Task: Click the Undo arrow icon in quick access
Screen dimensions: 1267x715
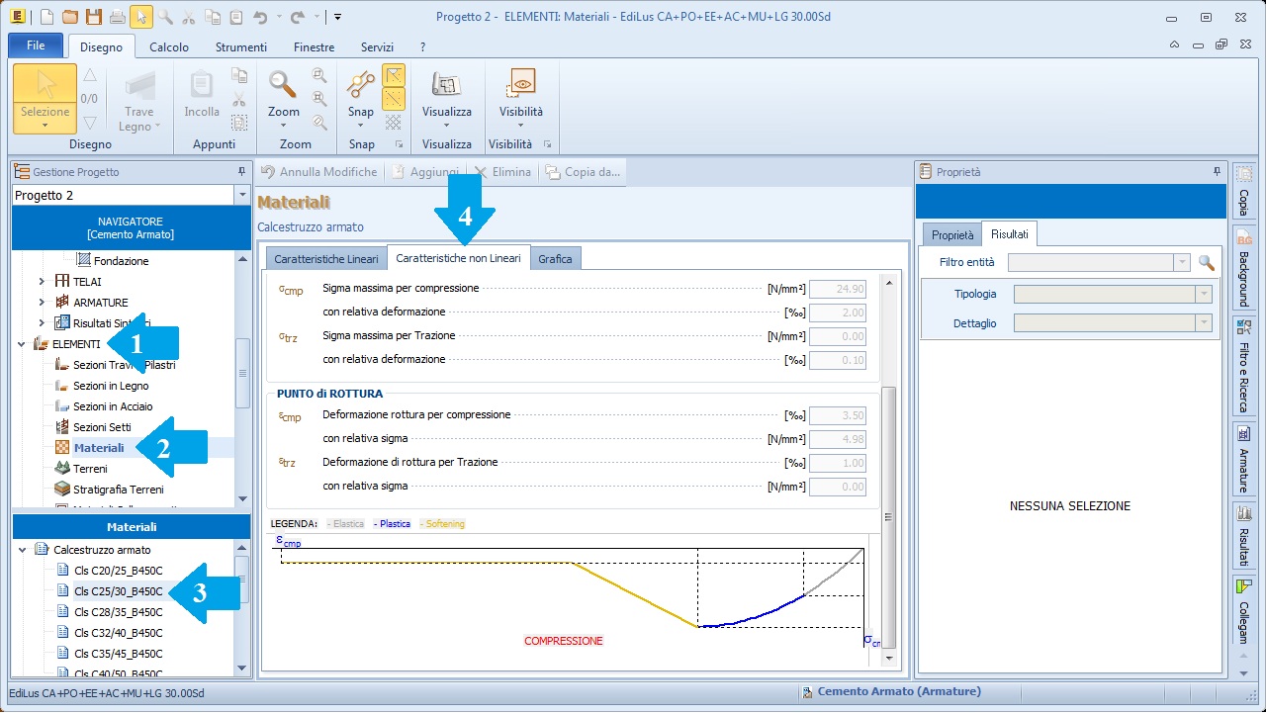Action: pyautogui.click(x=261, y=17)
